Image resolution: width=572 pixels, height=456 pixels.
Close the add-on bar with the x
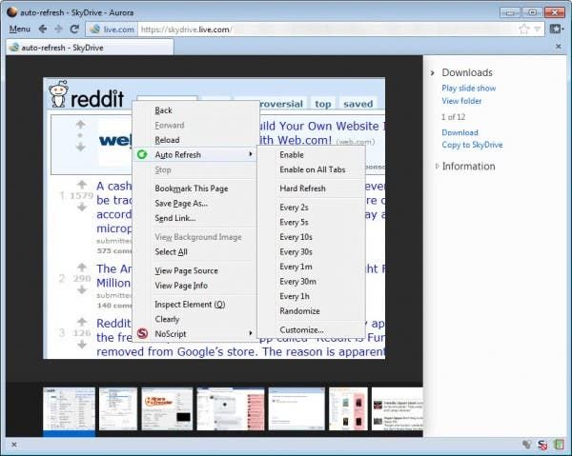(14, 445)
